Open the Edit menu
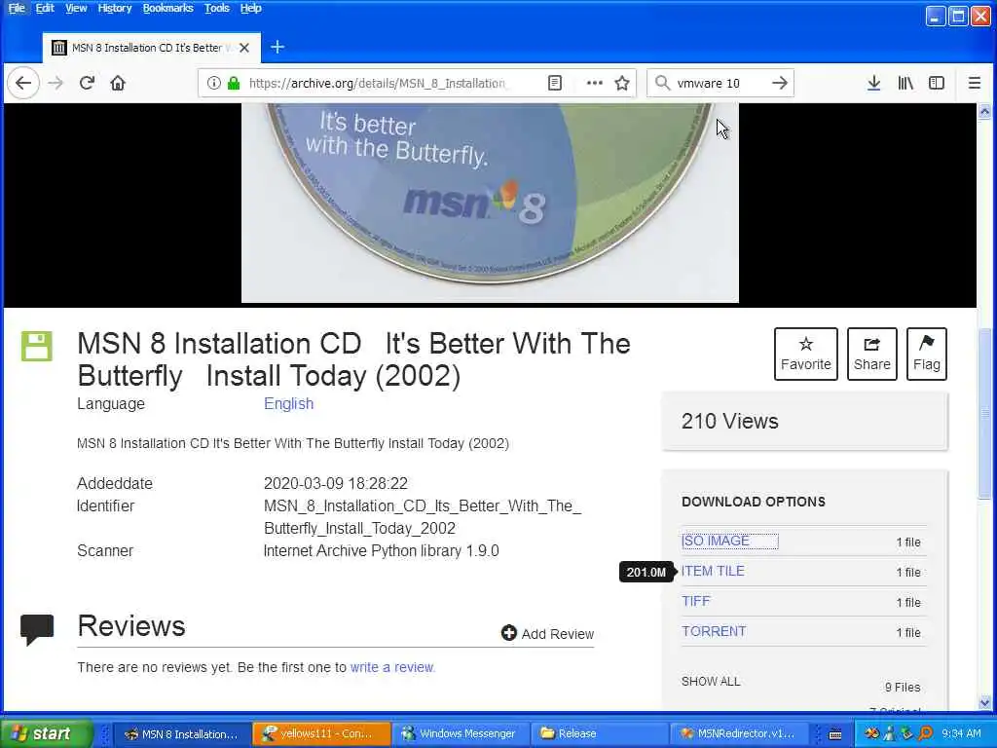997x748 pixels. pos(45,8)
